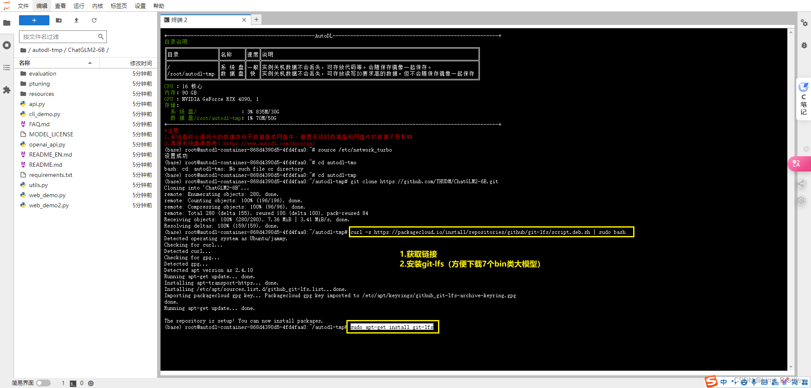Click the file icon of MODEL_LICENSE
Image resolution: width=811 pixels, height=388 pixels.
[x=23, y=134]
